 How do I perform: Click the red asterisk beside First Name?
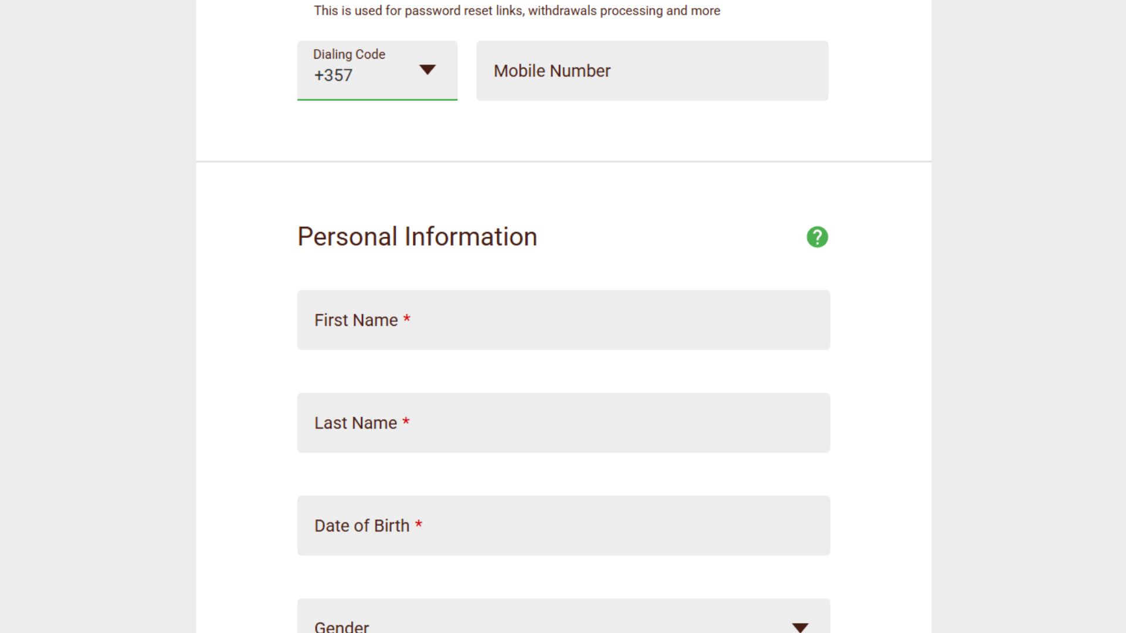pyautogui.click(x=406, y=318)
